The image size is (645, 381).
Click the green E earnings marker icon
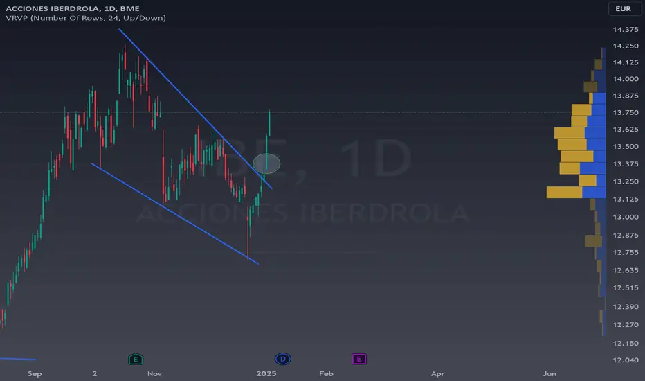click(136, 359)
